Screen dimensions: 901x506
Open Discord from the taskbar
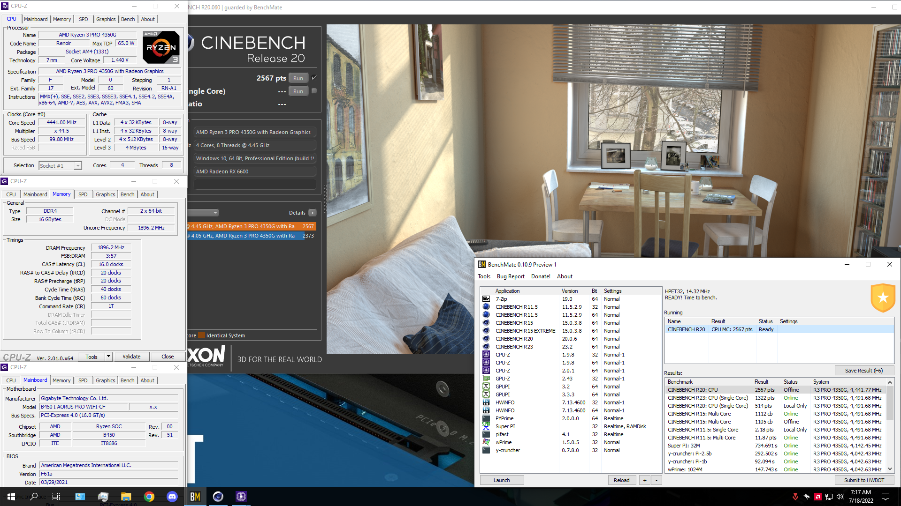[x=172, y=497]
